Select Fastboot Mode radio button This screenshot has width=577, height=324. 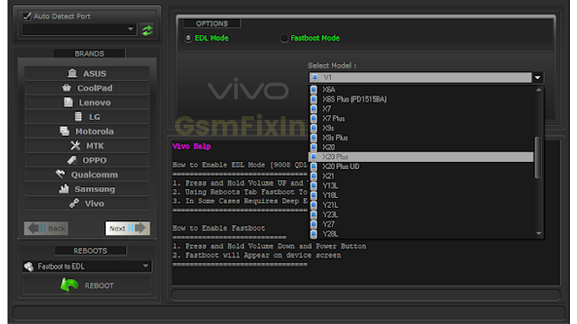[x=284, y=38]
